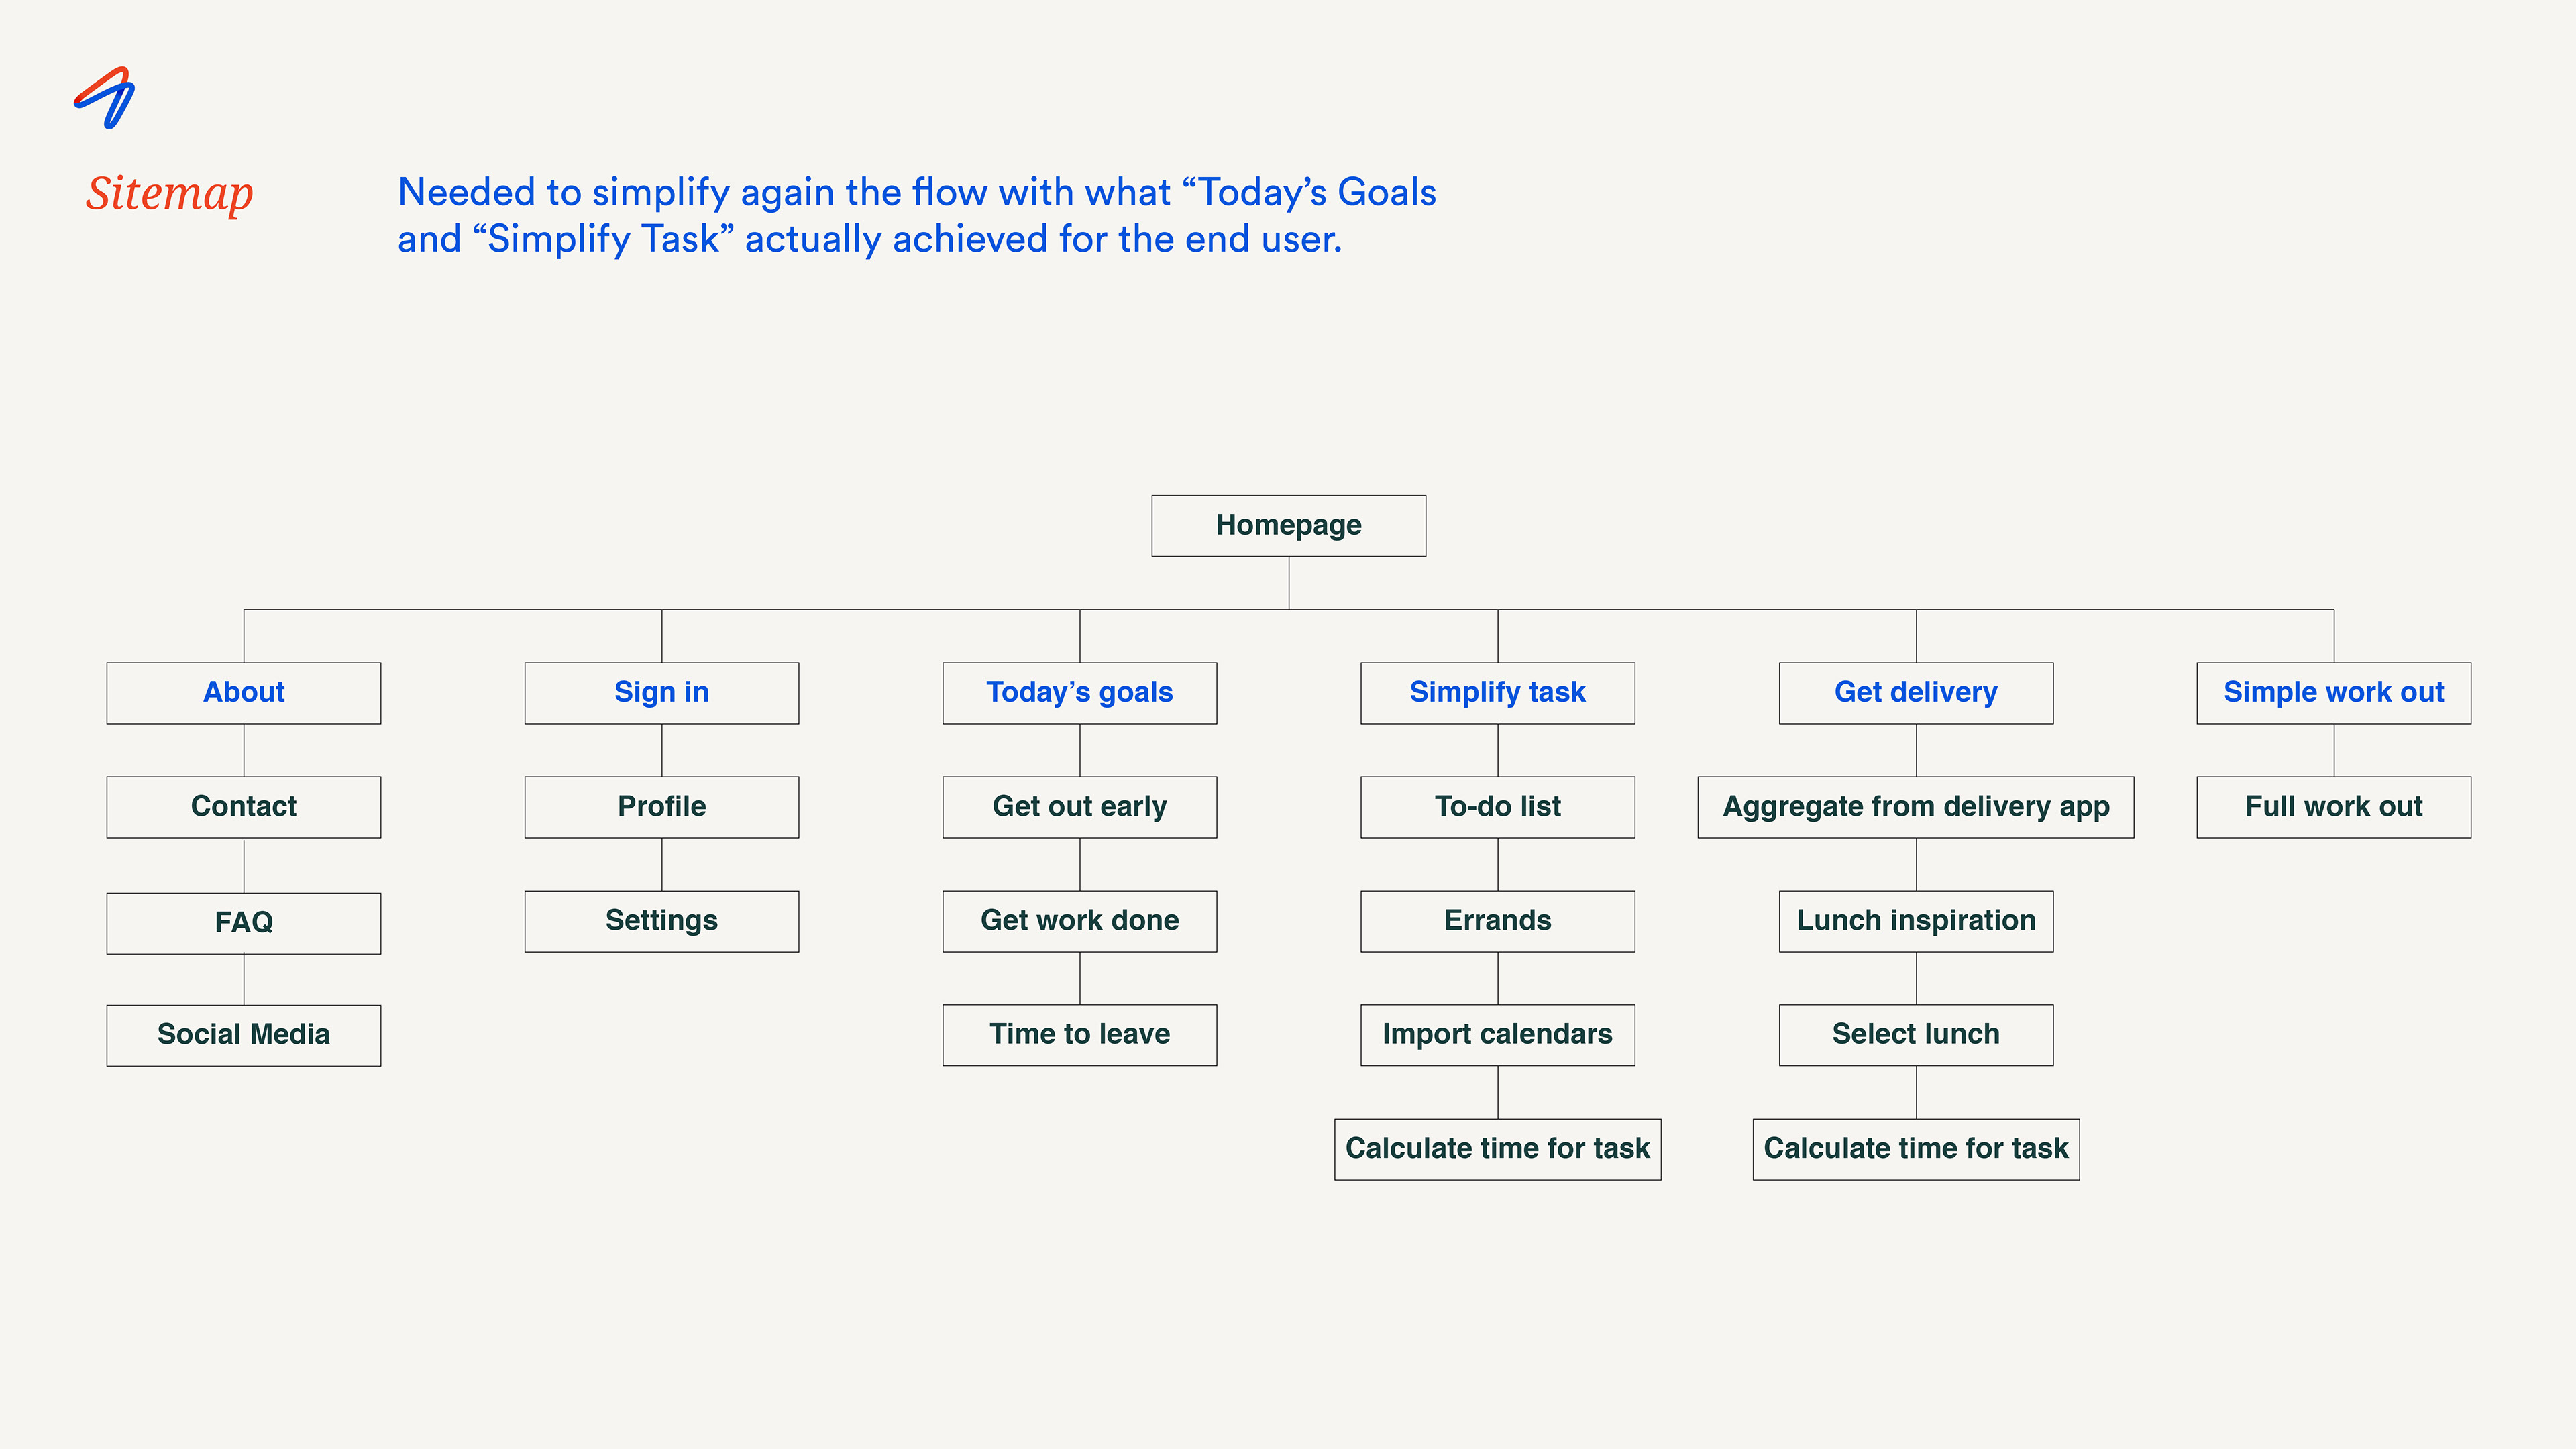Image resolution: width=2576 pixels, height=1449 pixels.
Task: Select the Today's goals node
Action: point(1079,692)
